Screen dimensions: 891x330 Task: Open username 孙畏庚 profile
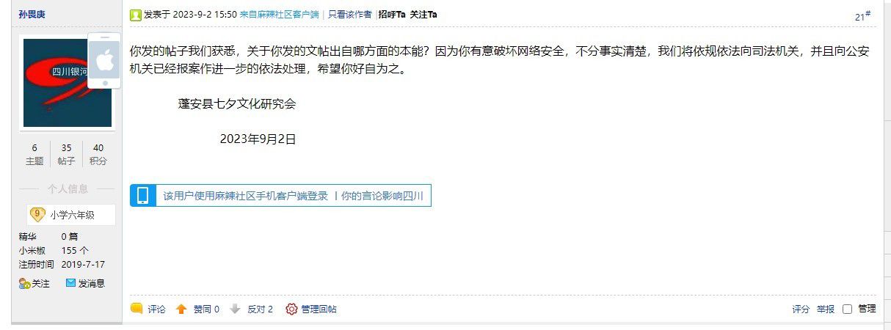click(x=32, y=14)
